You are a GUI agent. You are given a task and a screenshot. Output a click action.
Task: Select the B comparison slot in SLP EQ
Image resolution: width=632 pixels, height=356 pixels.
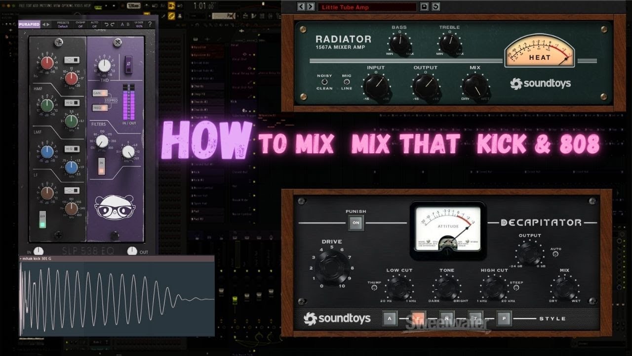(128, 24)
